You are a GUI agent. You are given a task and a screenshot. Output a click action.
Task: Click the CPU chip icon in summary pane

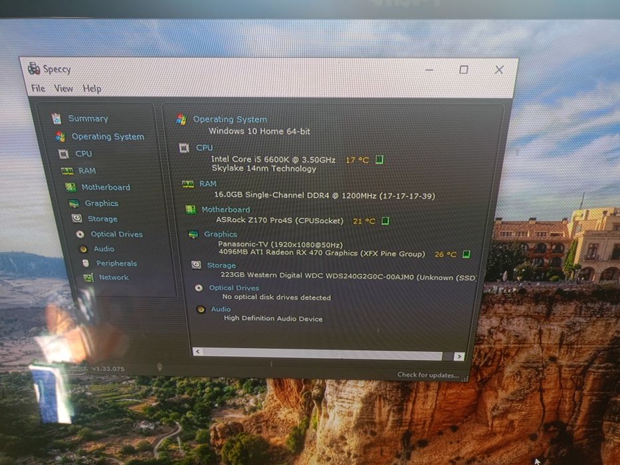184,148
